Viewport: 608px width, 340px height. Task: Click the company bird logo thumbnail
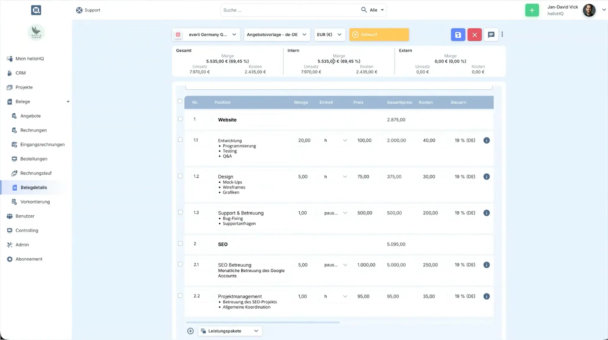coord(36,32)
